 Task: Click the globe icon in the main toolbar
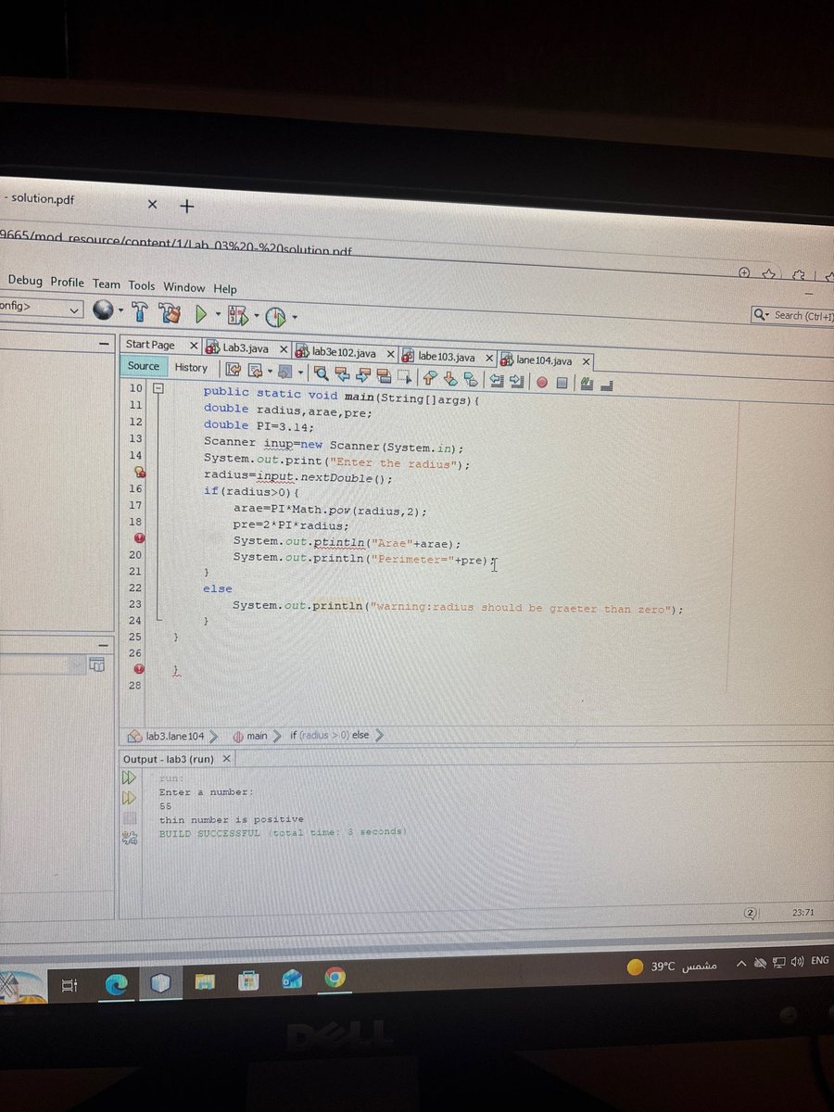[103, 311]
